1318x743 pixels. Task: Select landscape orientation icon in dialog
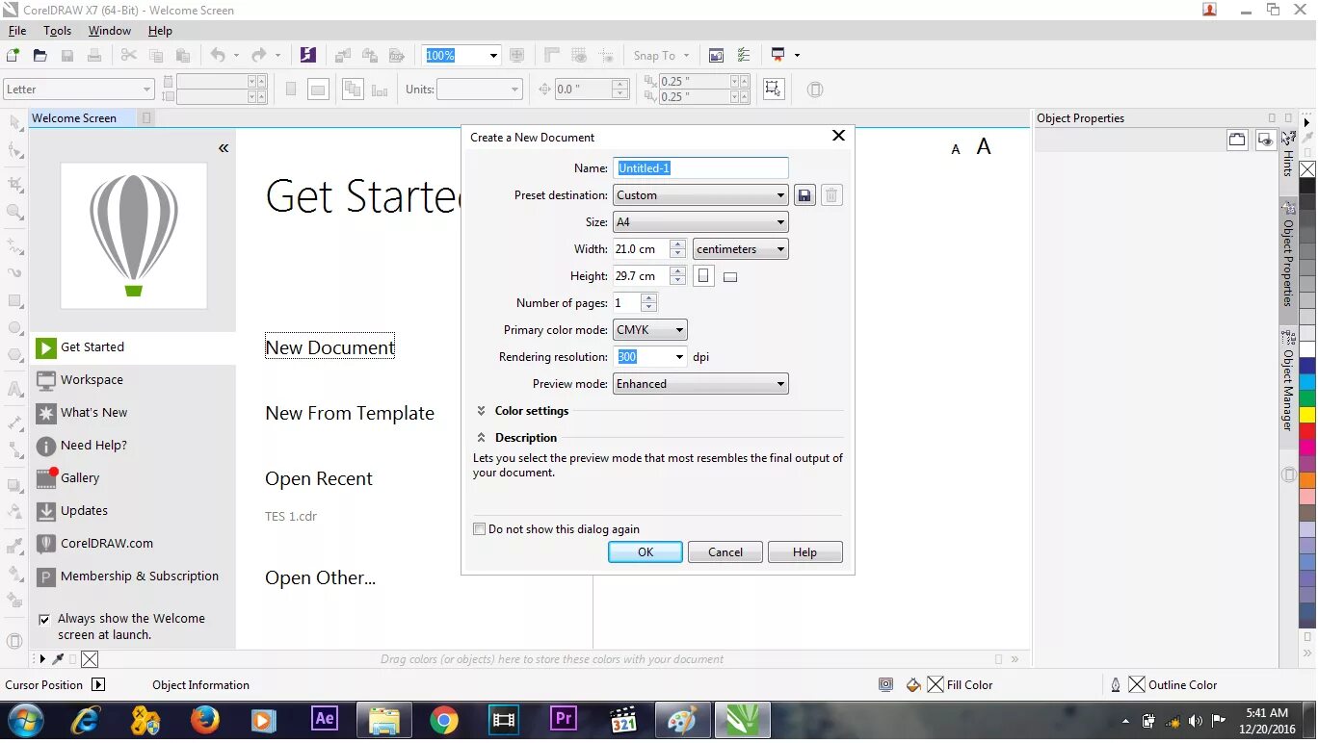coord(730,277)
